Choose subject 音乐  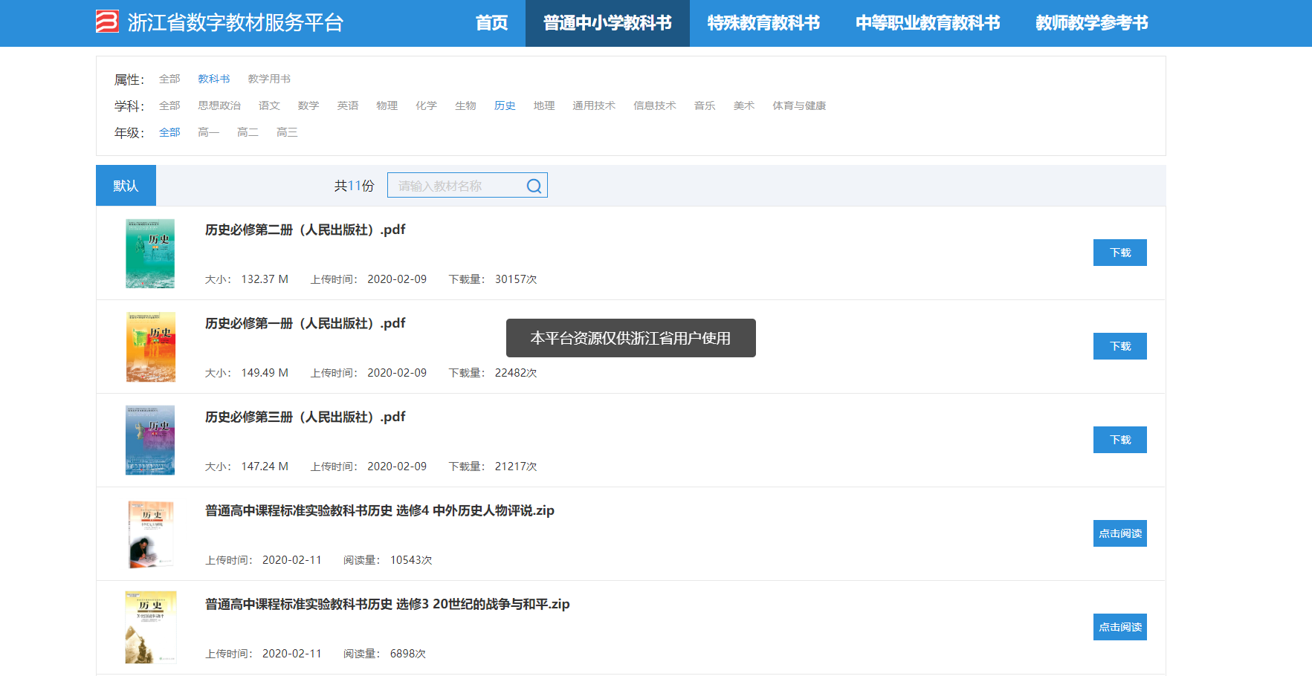705,105
